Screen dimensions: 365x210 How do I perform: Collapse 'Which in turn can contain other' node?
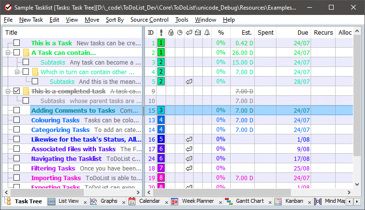pyautogui.click(x=17, y=72)
